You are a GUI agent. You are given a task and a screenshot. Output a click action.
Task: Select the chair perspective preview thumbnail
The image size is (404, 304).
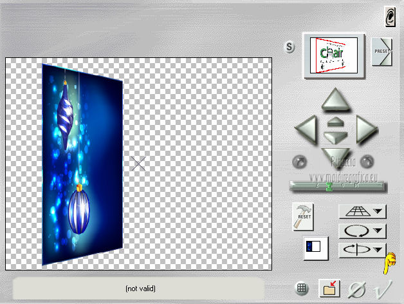[x=334, y=55]
